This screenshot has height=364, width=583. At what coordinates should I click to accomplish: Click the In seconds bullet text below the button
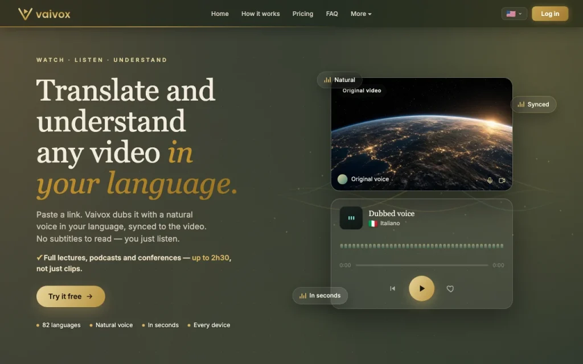tap(163, 325)
